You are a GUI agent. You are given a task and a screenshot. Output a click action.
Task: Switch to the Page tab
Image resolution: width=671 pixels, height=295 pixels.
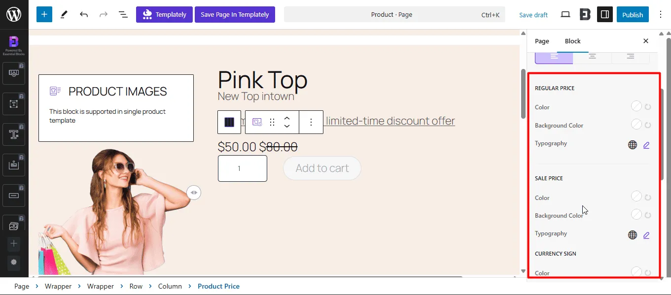tap(542, 41)
